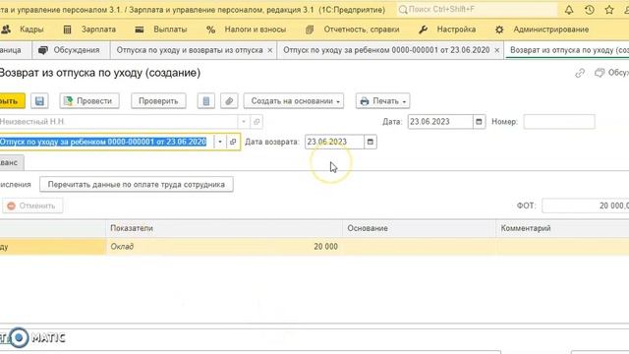Close the Отпуска по уходу и возвраты tab
The height and width of the screenshot is (354, 629).
point(270,50)
